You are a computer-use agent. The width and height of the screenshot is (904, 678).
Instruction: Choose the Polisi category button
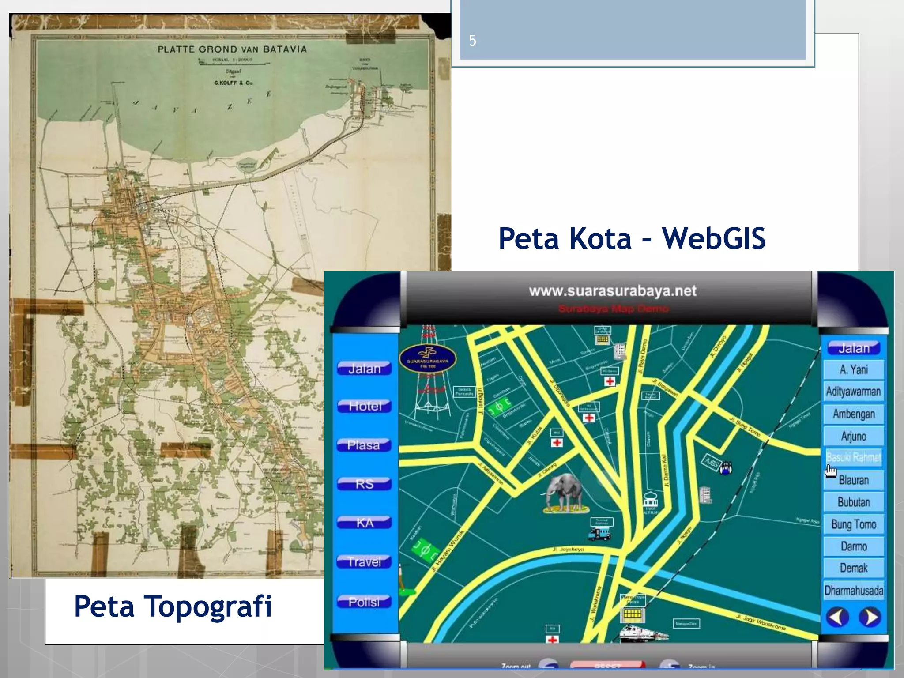364,601
